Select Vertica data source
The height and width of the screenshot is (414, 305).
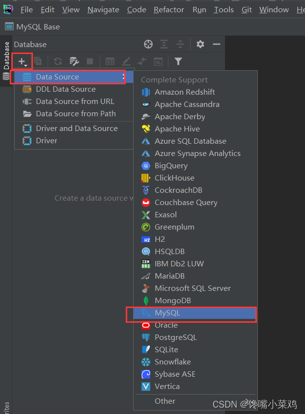[195, 387]
